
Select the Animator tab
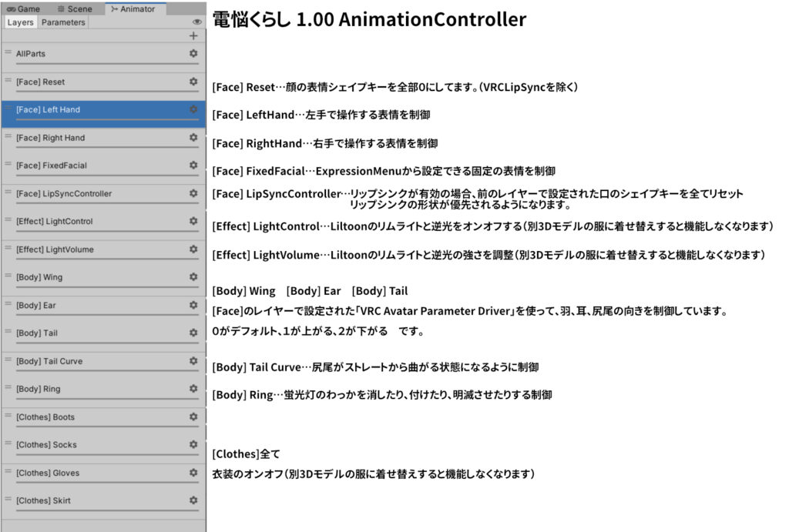pos(134,8)
